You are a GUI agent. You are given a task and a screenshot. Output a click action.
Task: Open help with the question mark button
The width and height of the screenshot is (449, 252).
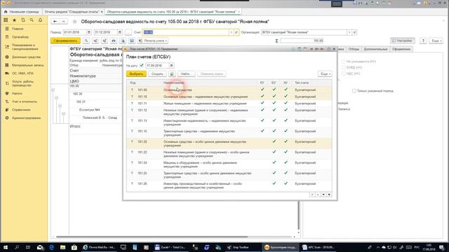click(x=423, y=41)
